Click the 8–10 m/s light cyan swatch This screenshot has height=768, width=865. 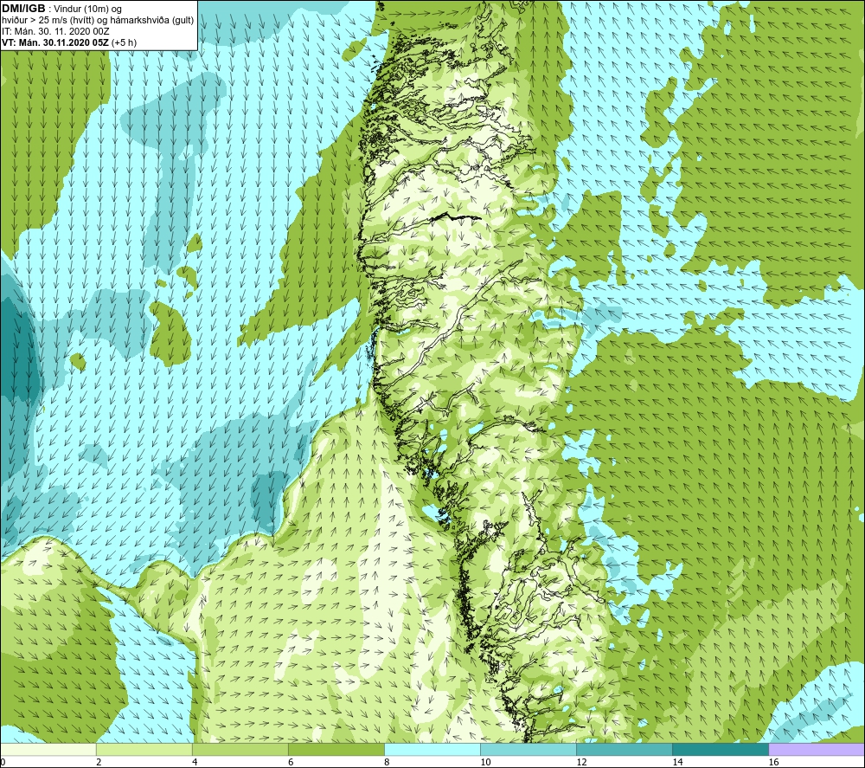432,749
